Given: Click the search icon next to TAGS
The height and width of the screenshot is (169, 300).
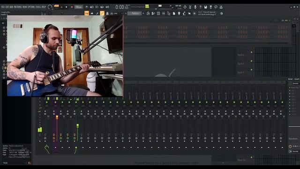Looking at the screenshot, I should [29, 163].
